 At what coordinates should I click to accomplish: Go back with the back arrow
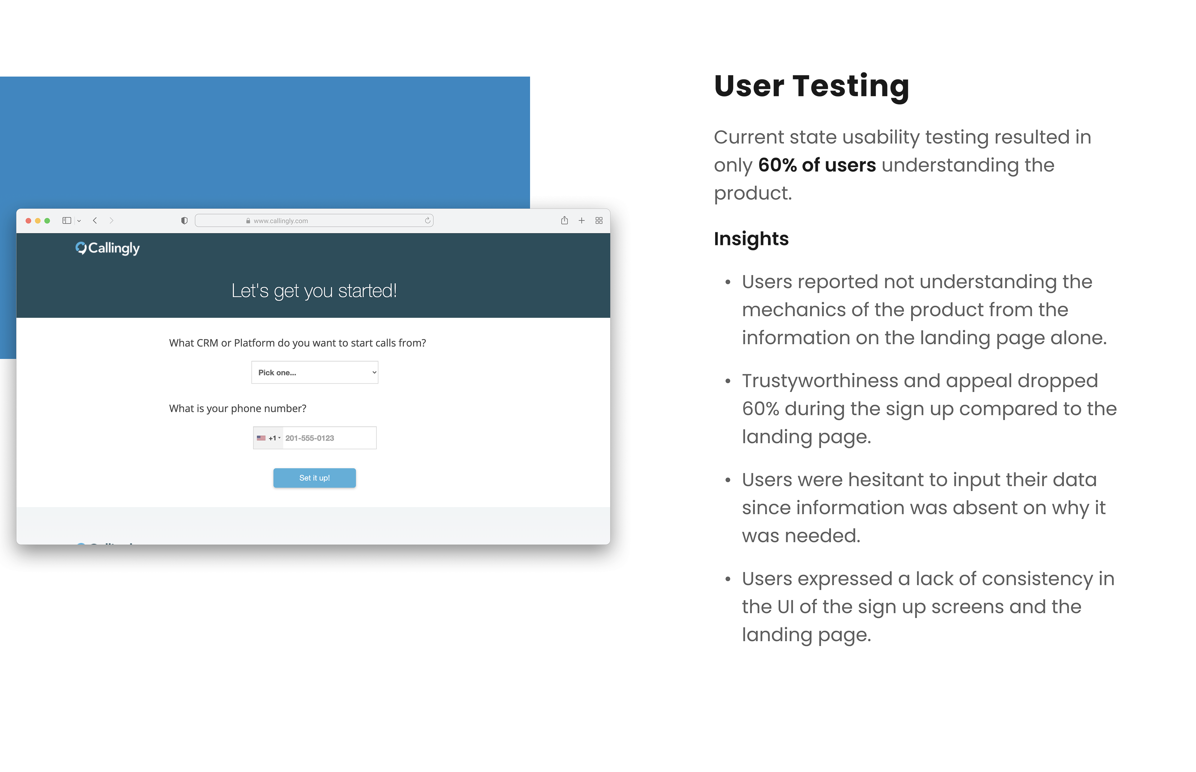tap(95, 221)
